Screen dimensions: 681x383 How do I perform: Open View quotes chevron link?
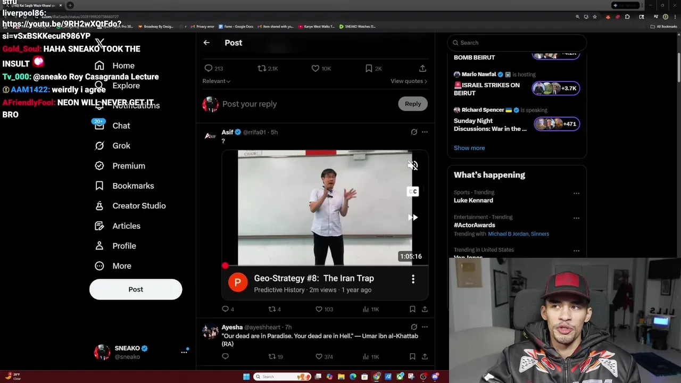point(409,81)
